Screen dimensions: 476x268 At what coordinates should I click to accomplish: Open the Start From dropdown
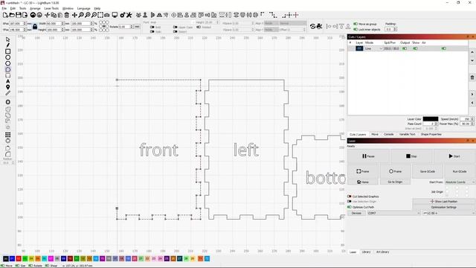click(x=460, y=182)
